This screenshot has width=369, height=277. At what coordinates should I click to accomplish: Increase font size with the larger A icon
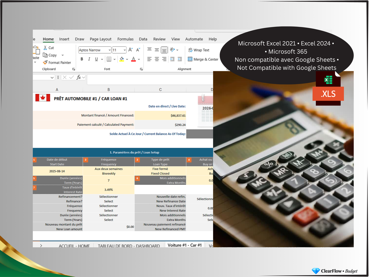[x=130, y=50]
